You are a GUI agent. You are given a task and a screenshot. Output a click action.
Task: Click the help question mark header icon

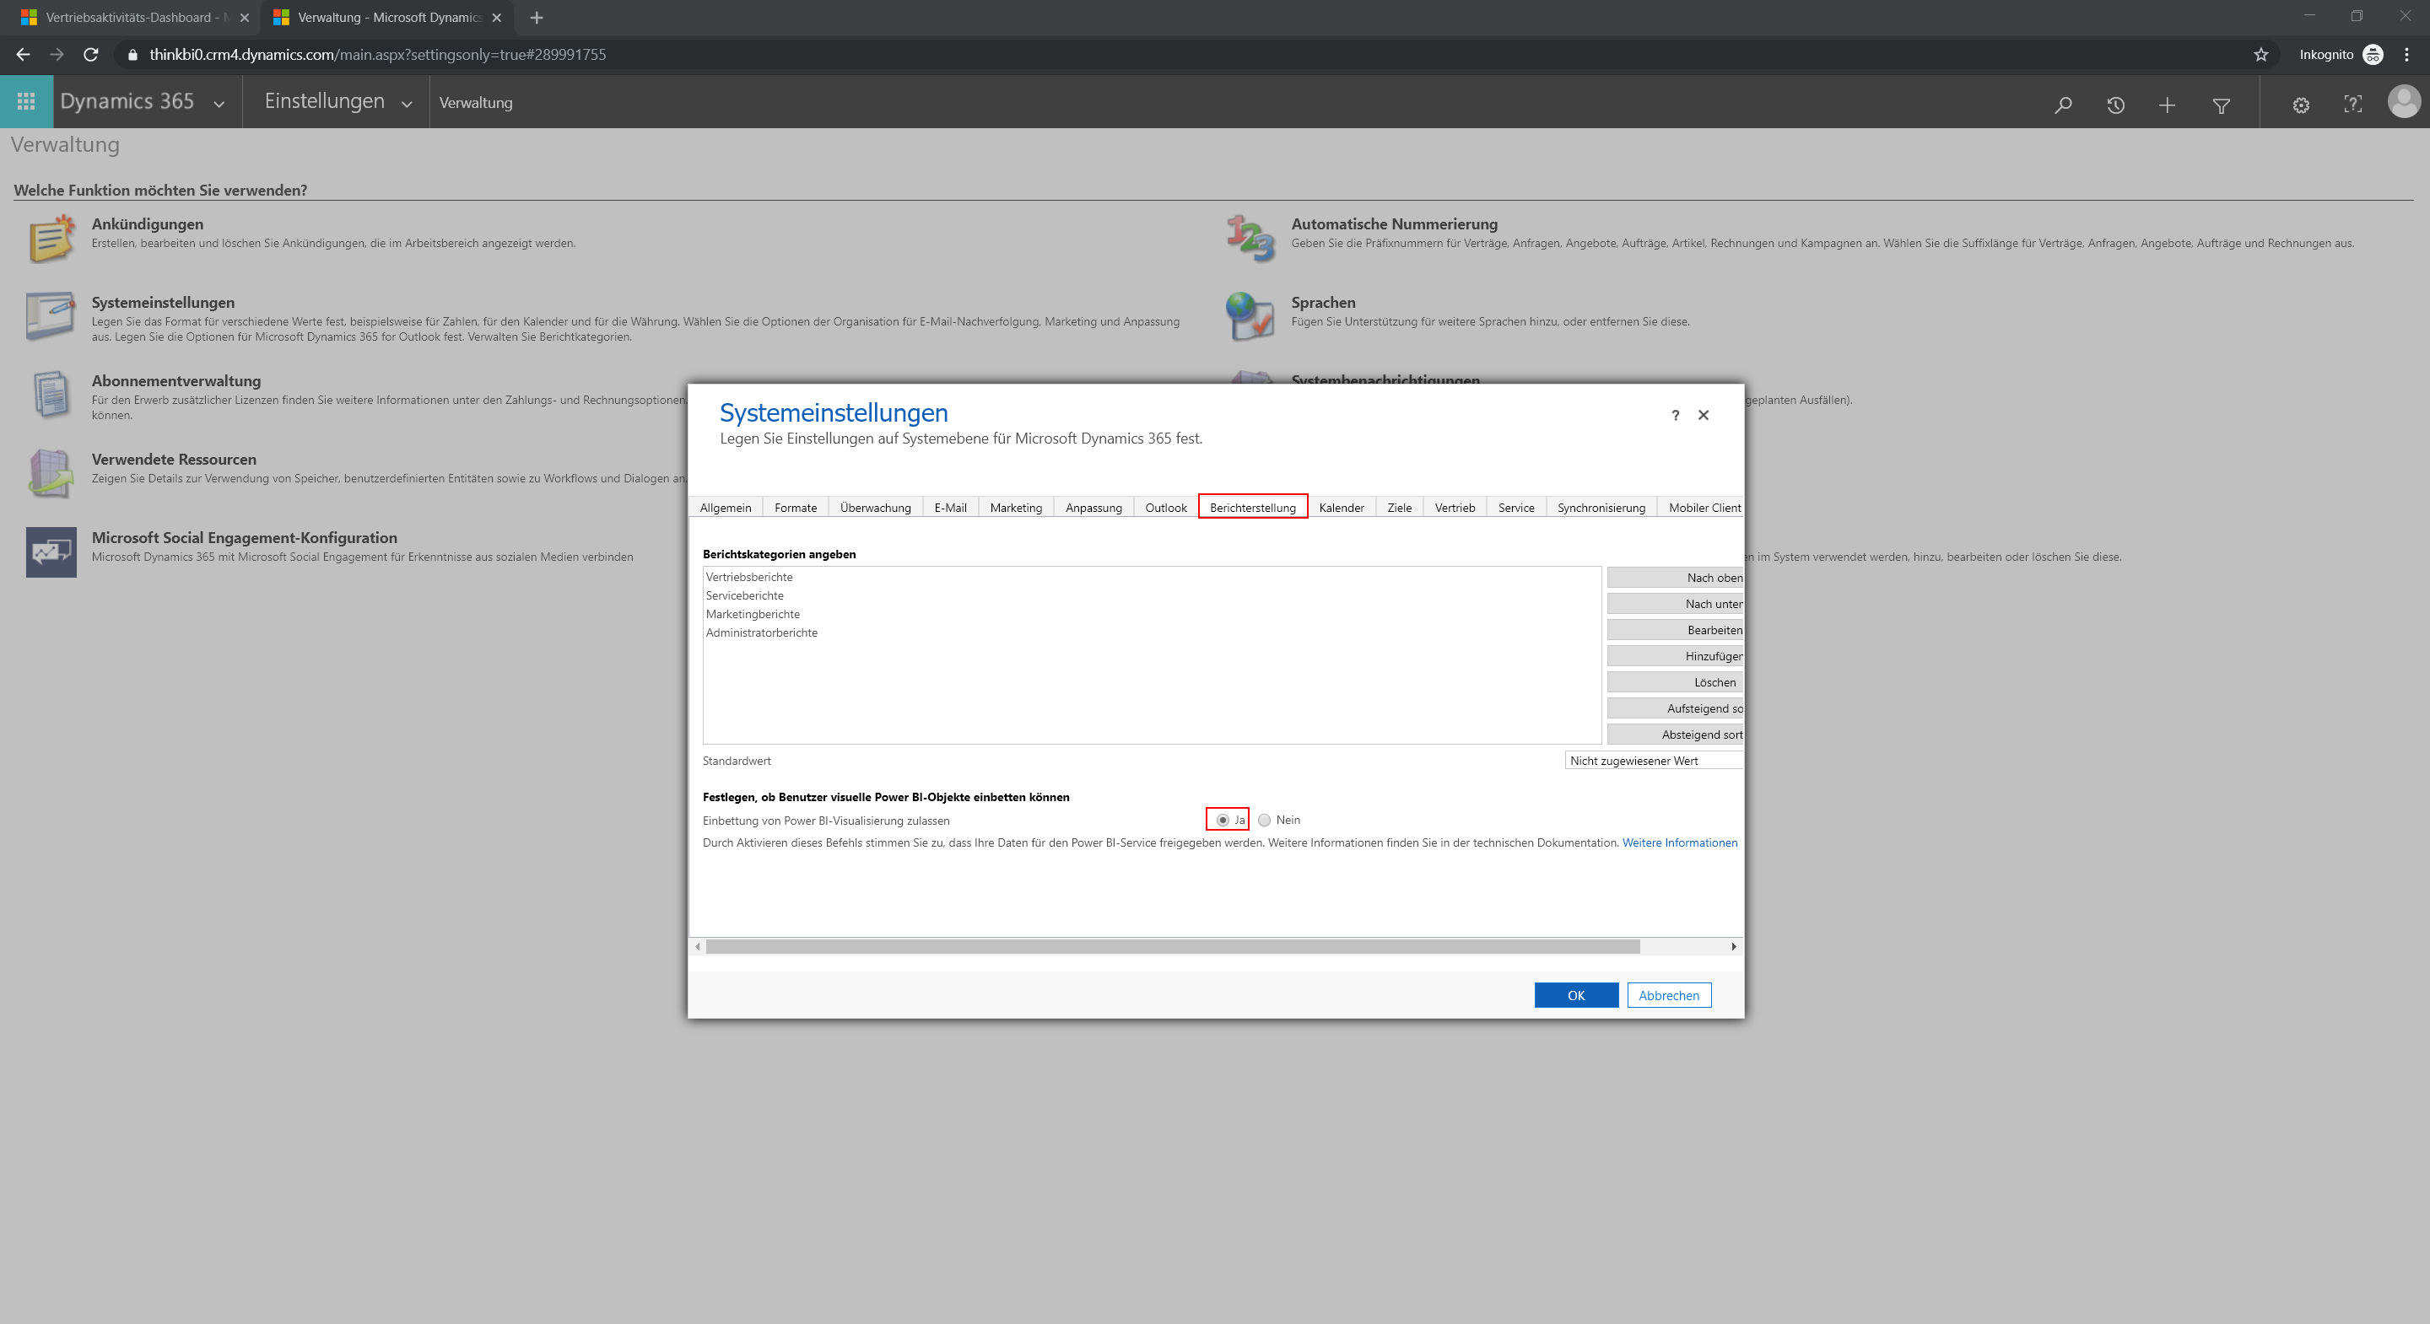(x=2352, y=105)
